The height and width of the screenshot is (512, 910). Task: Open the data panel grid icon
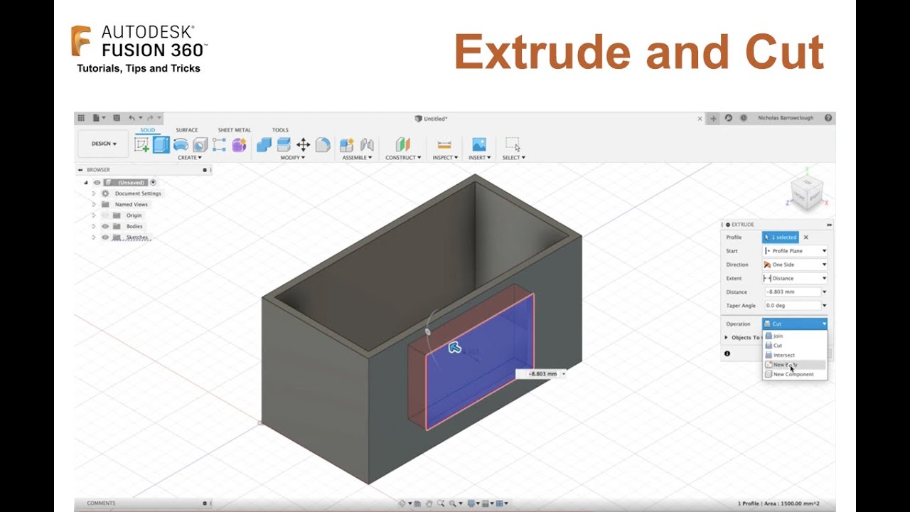[x=81, y=118]
